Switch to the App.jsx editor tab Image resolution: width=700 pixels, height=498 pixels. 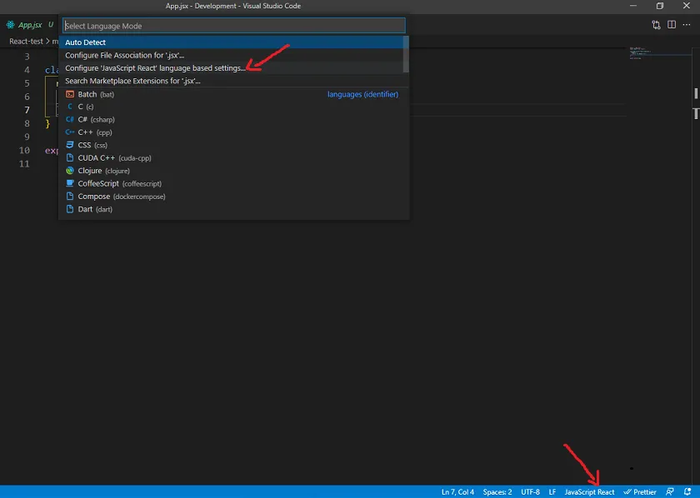(x=29, y=25)
